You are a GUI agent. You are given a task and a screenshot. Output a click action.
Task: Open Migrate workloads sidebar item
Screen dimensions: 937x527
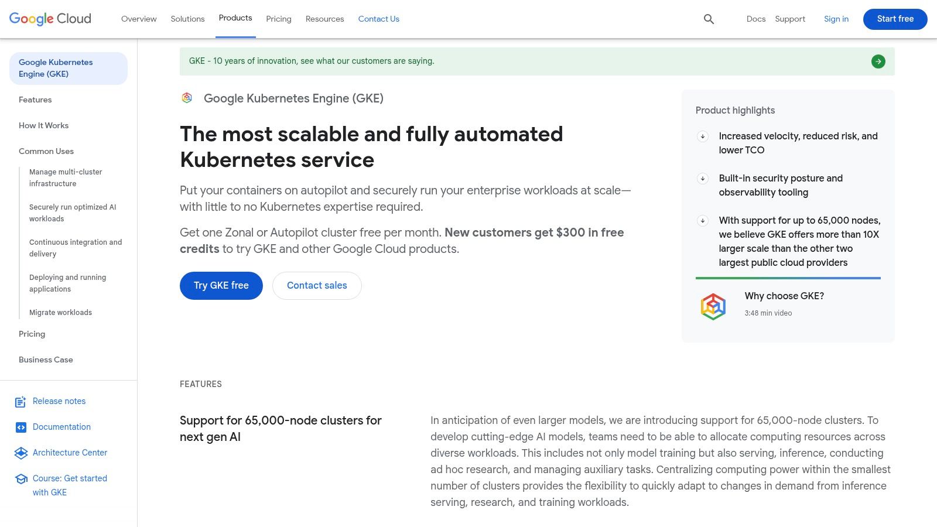click(60, 313)
